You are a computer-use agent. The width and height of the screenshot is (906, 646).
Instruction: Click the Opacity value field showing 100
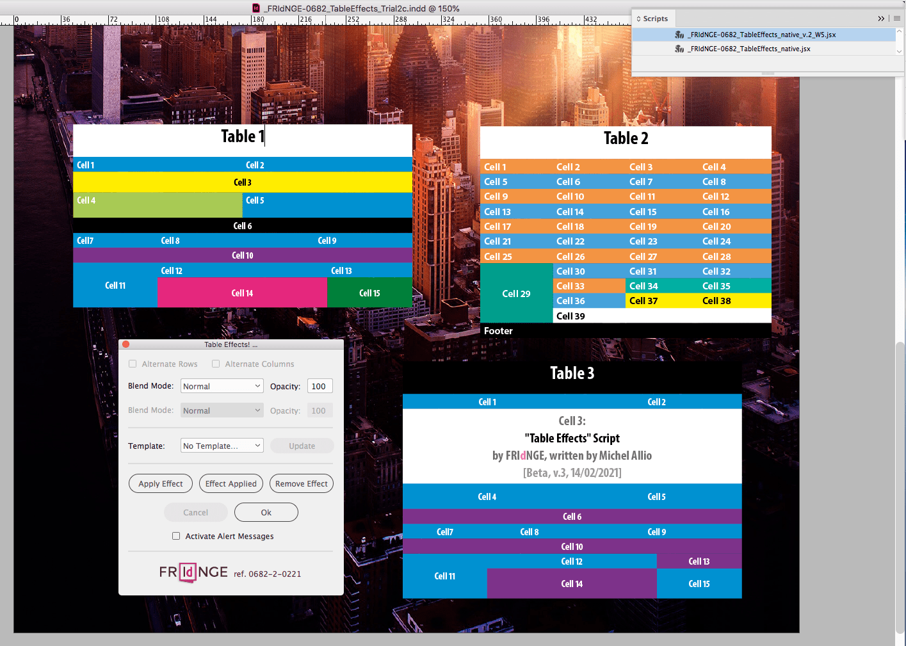[x=320, y=385]
